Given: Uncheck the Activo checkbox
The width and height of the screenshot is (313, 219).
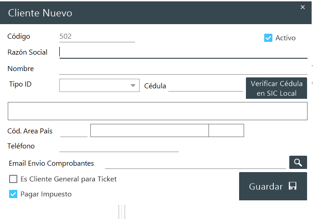Looking at the screenshot, I should tap(268, 38).
